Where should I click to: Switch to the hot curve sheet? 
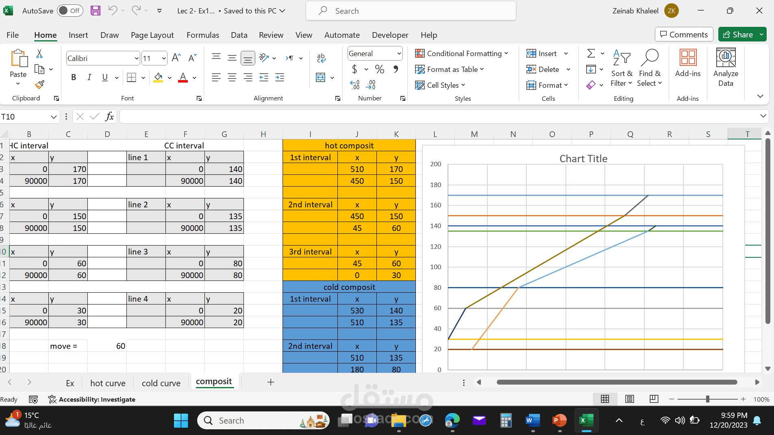(108, 383)
